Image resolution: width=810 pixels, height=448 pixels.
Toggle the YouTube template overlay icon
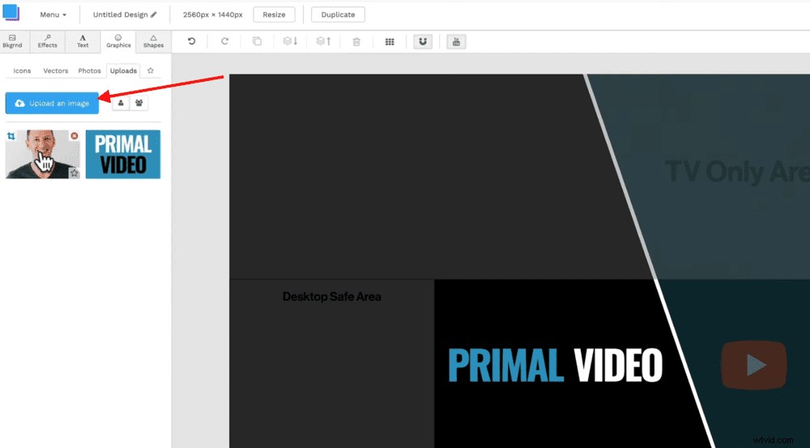[x=456, y=41]
